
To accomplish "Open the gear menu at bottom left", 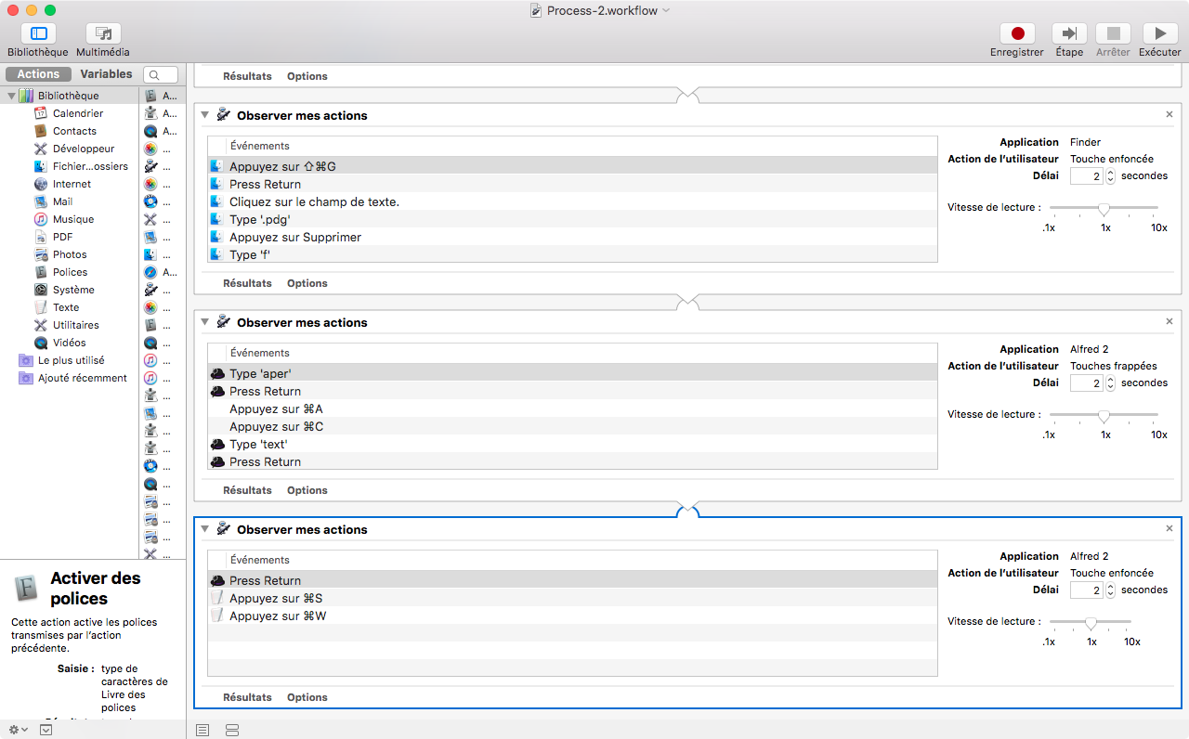I will (x=17, y=730).
